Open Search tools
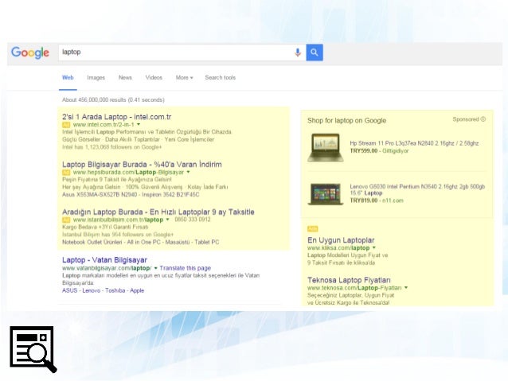The width and height of the screenshot is (508, 381). click(x=221, y=78)
